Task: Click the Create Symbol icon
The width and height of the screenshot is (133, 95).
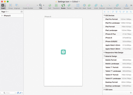Action: pos(28,5)
